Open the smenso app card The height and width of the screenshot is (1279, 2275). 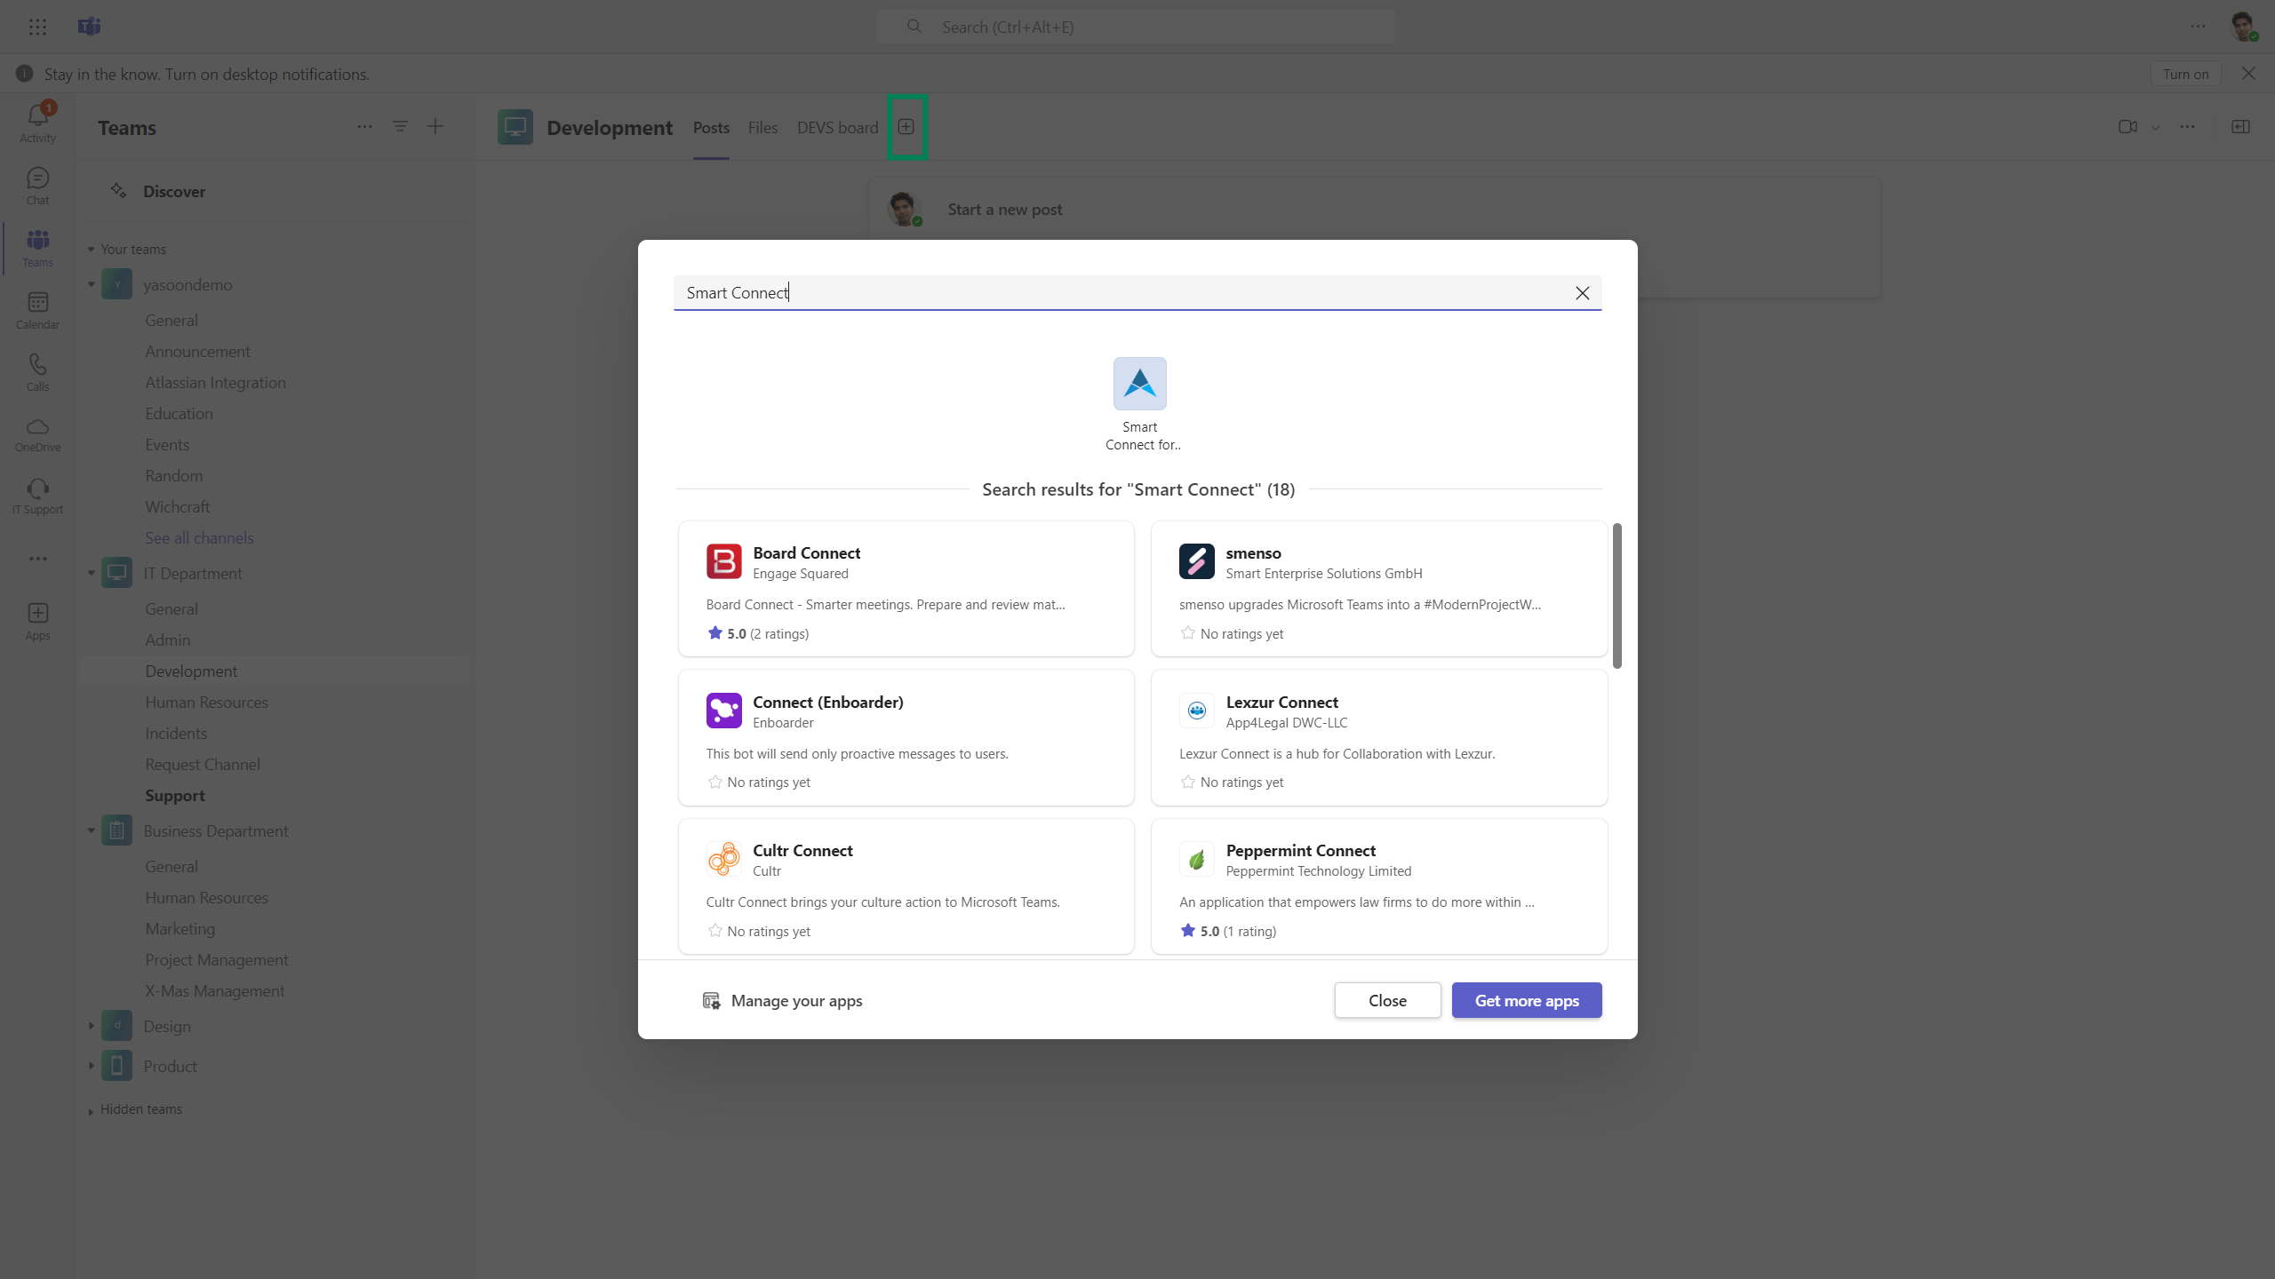click(1379, 589)
